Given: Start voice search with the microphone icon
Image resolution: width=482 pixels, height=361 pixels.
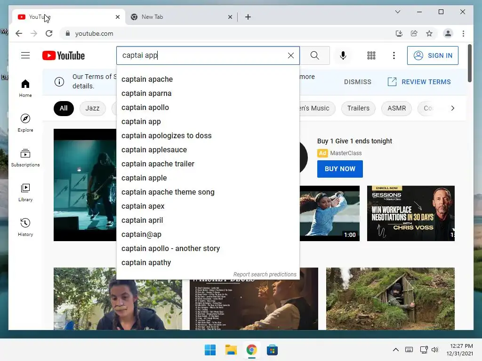Looking at the screenshot, I should (343, 55).
